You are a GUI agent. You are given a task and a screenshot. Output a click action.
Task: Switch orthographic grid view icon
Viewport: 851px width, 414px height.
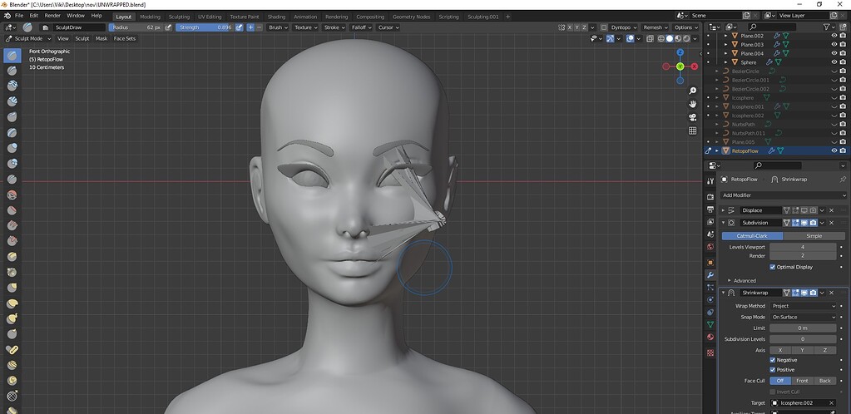click(692, 131)
